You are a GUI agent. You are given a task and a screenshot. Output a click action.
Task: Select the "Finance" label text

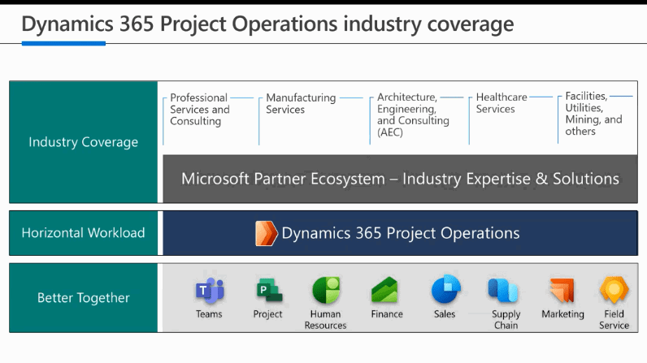pos(387,314)
